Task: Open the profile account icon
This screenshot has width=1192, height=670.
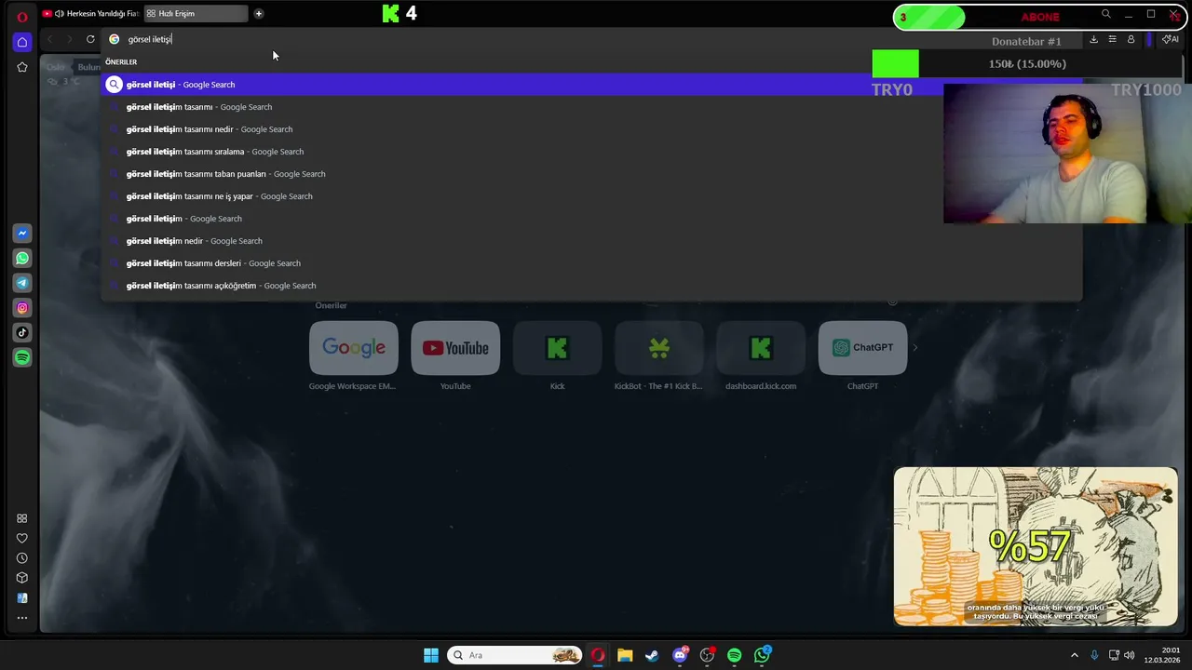Action: 1131,39
